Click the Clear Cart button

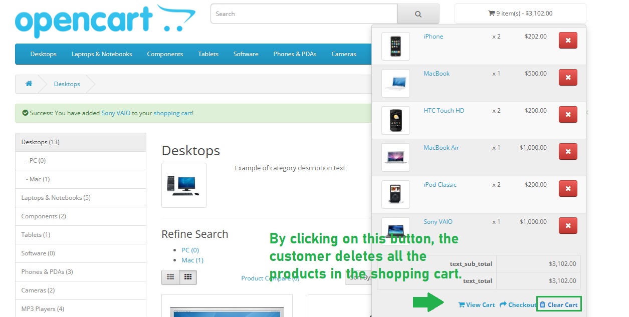point(559,304)
